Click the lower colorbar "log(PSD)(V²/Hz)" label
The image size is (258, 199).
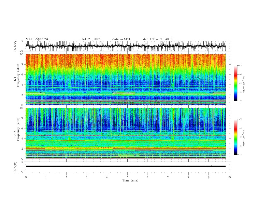(244, 139)
